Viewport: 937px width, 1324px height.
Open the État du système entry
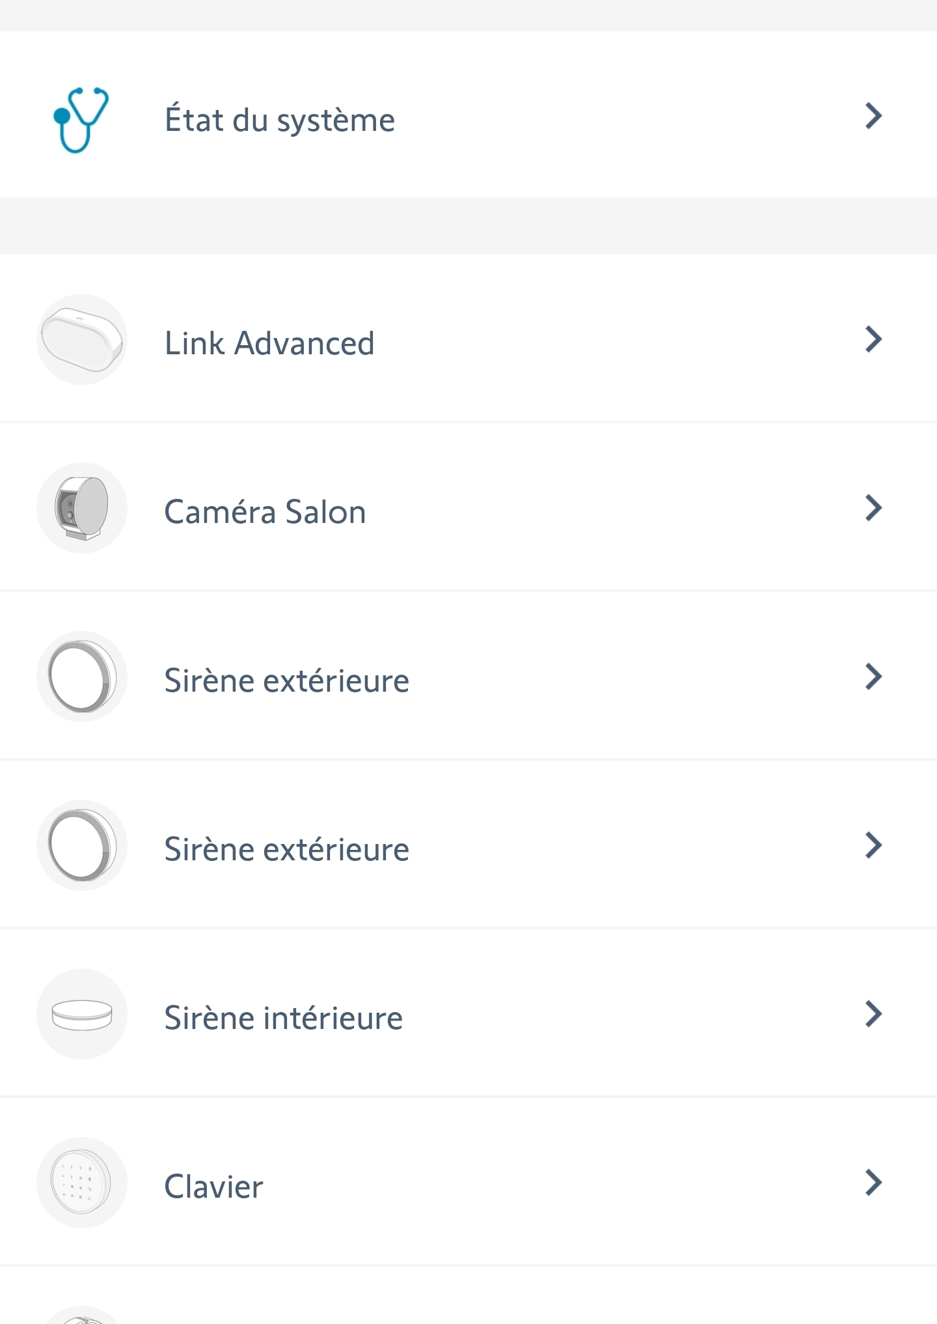tap(468, 115)
